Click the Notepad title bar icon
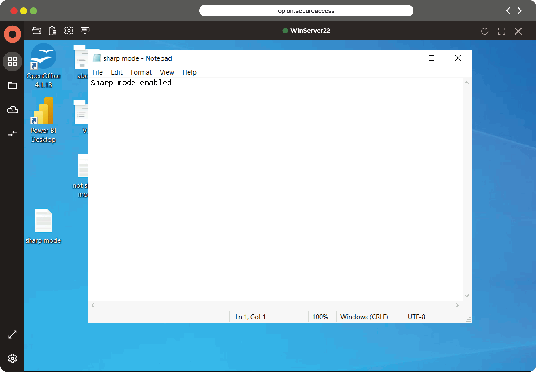536x372 pixels. (97, 58)
